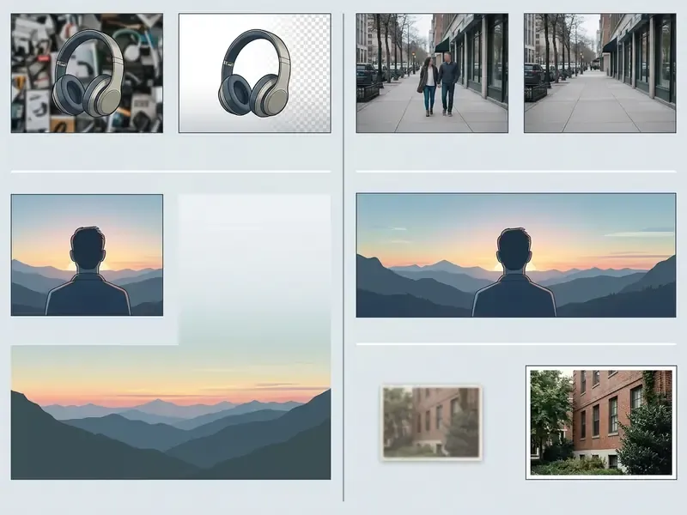This screenshot has width=687, height=515.
Task: Select the headphones image with cluttered background
Action: click(87, 73)
